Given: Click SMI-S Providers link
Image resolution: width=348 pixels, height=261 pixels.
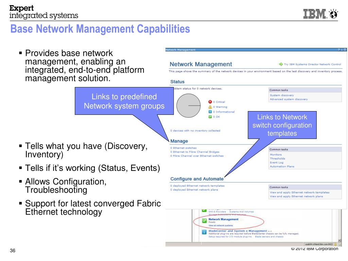Looking at the screenshot, I should [x=217, y=212].
